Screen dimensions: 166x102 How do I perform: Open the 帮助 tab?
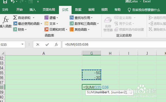tap(118, 10)
